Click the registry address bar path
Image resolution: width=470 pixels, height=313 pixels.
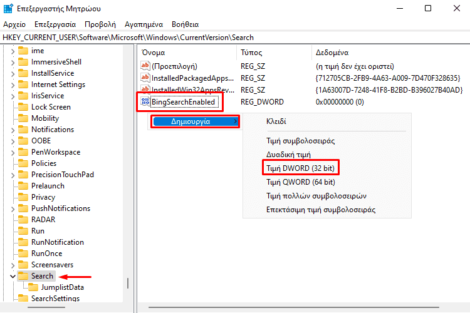(x=128, y=38)
